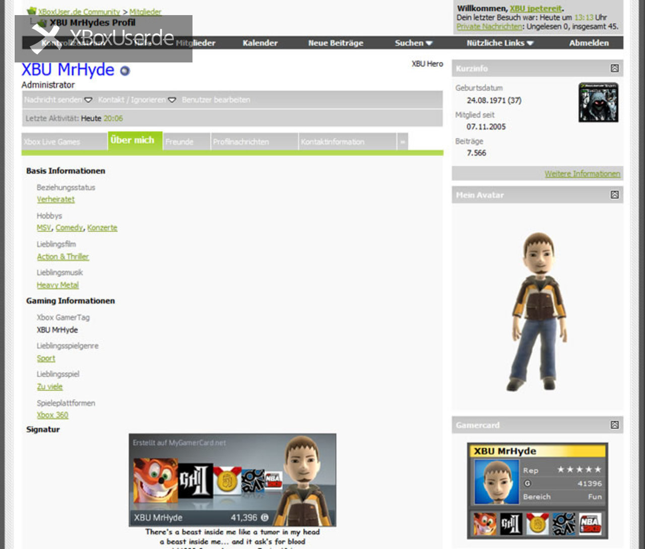This screenshot has height=549, width=645.
Task: Select the Über mich tab
Action: pos(135,141)
